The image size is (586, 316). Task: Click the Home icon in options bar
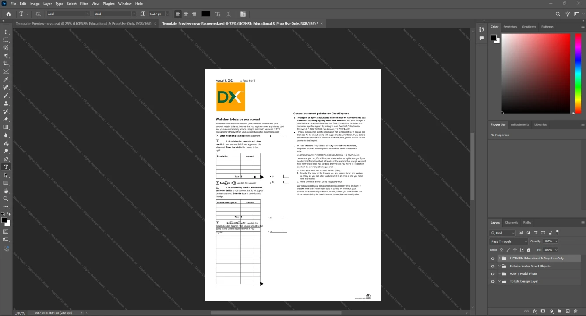pos(8,14)
